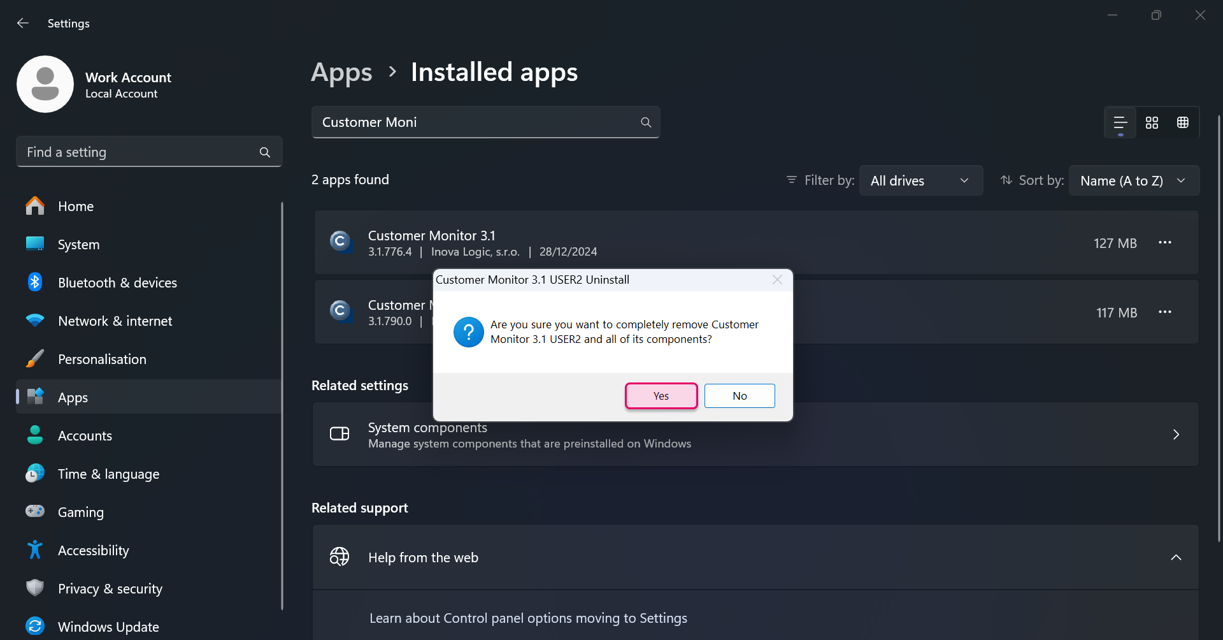1223x640 pixels.
Task: Click the chevron on System components row
Action: pos(1176,435)
